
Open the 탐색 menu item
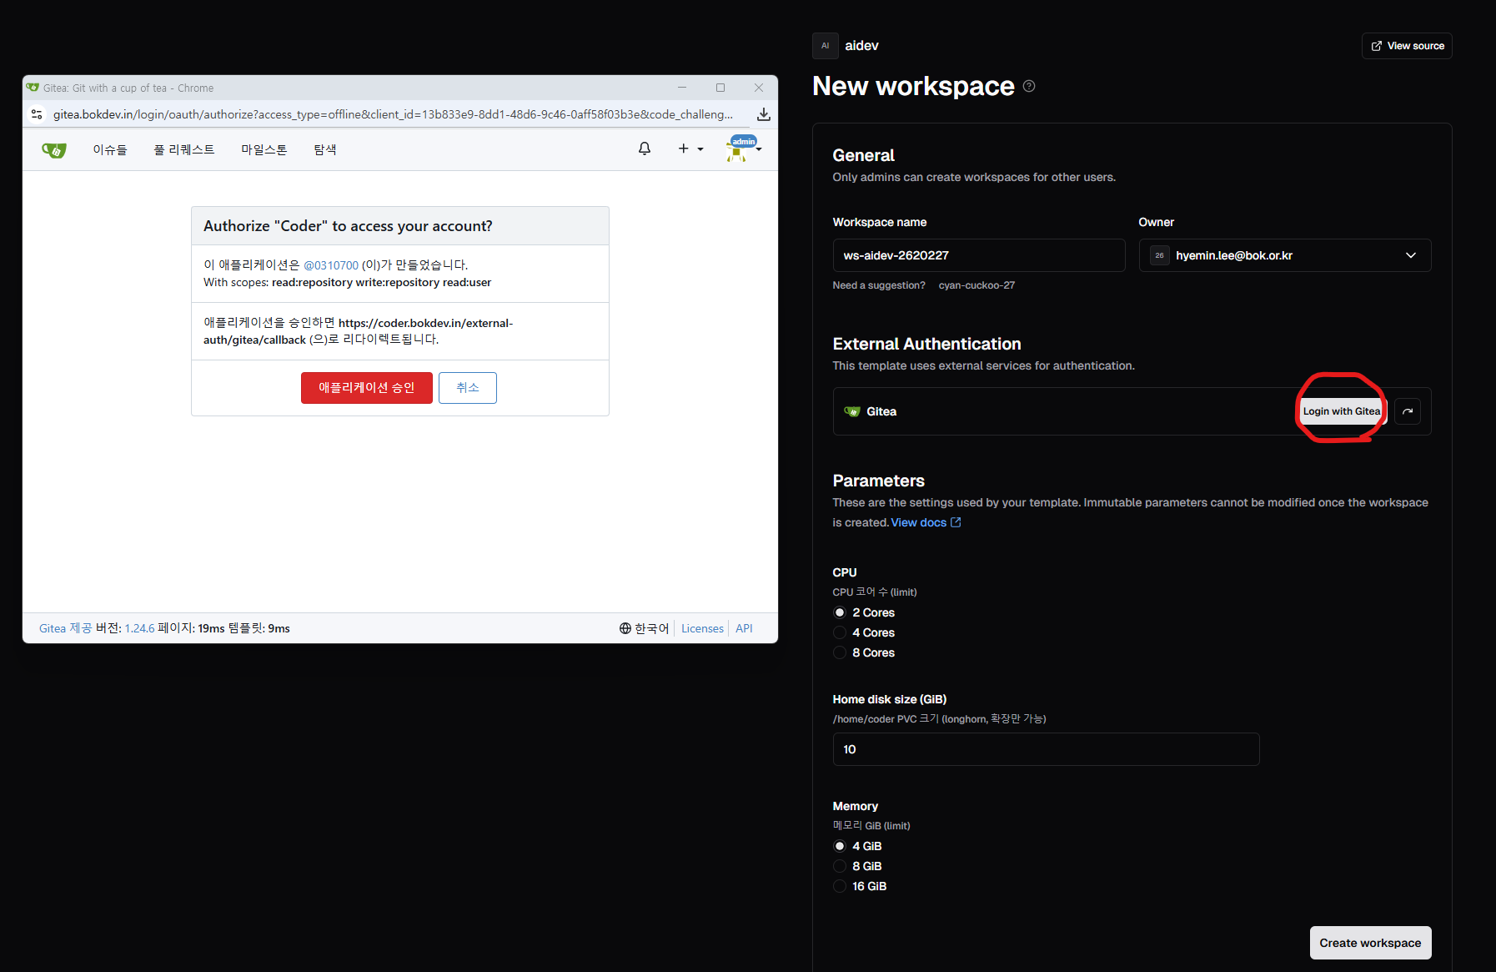[325, 149]
